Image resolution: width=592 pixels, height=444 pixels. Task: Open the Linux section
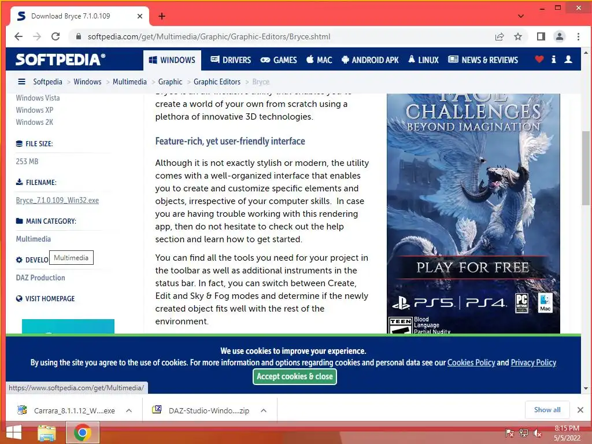point(423,60)
